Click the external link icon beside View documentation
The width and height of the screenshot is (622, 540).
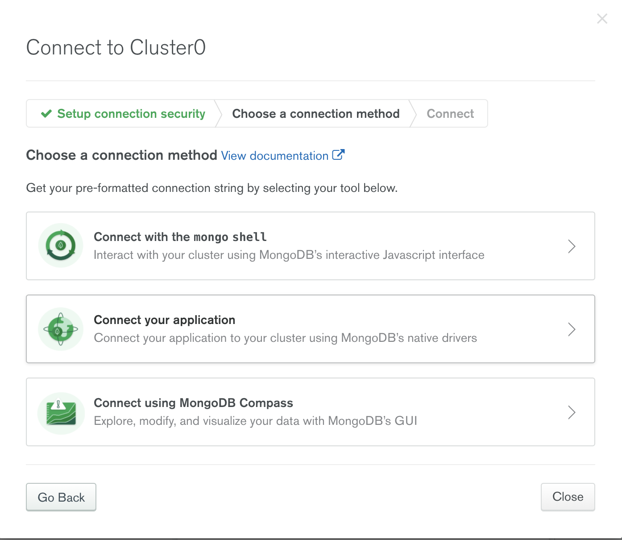[x=338, y=155]
